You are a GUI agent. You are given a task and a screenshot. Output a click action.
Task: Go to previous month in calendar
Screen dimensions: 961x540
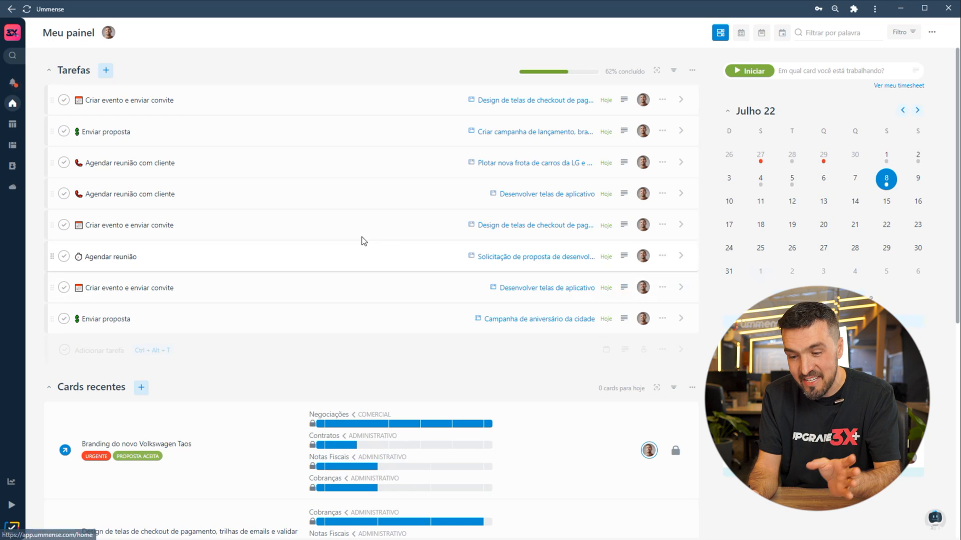[903, 110]
